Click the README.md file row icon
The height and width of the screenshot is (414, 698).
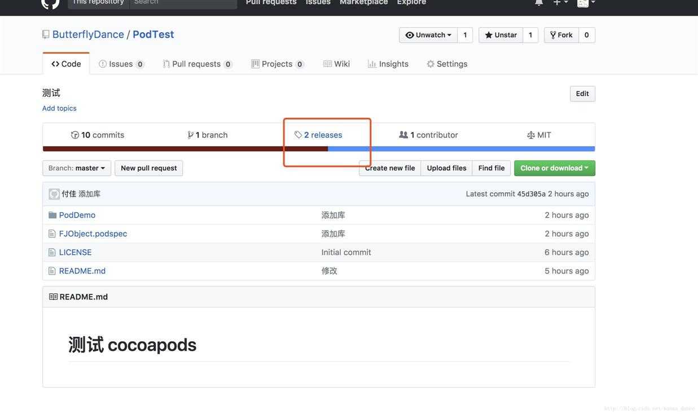[x=52, y=271]
